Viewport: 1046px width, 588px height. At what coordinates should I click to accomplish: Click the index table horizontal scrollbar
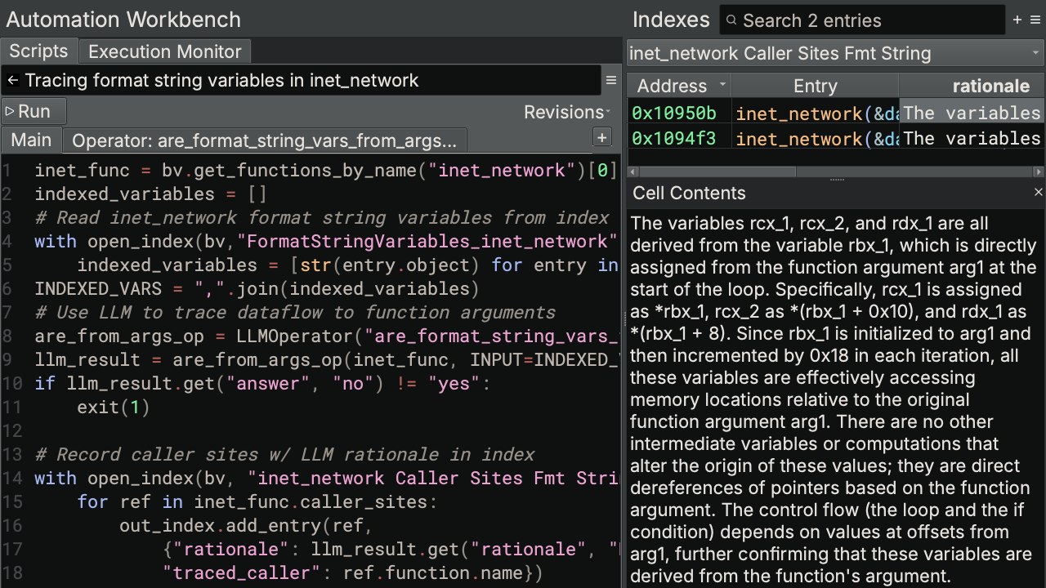coord(717,171)
